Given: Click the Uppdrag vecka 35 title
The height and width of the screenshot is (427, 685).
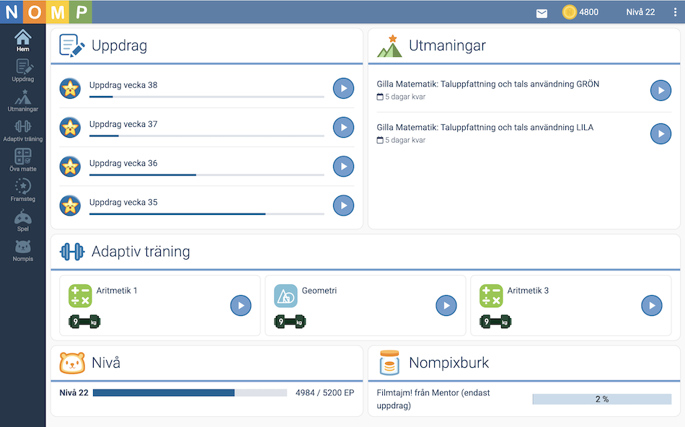Looking at the screenshot, I should 123,203.
